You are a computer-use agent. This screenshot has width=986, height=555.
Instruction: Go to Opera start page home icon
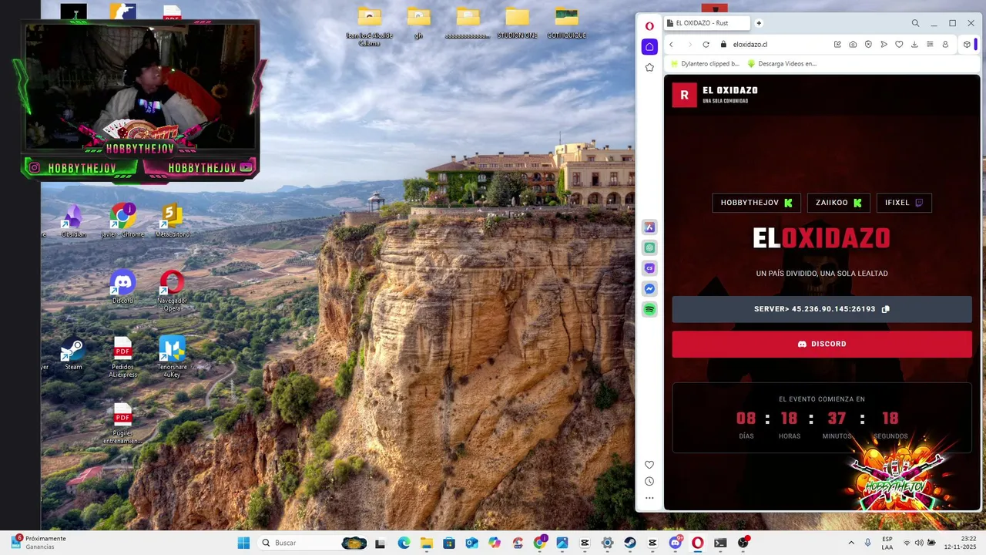pos(649,46)
